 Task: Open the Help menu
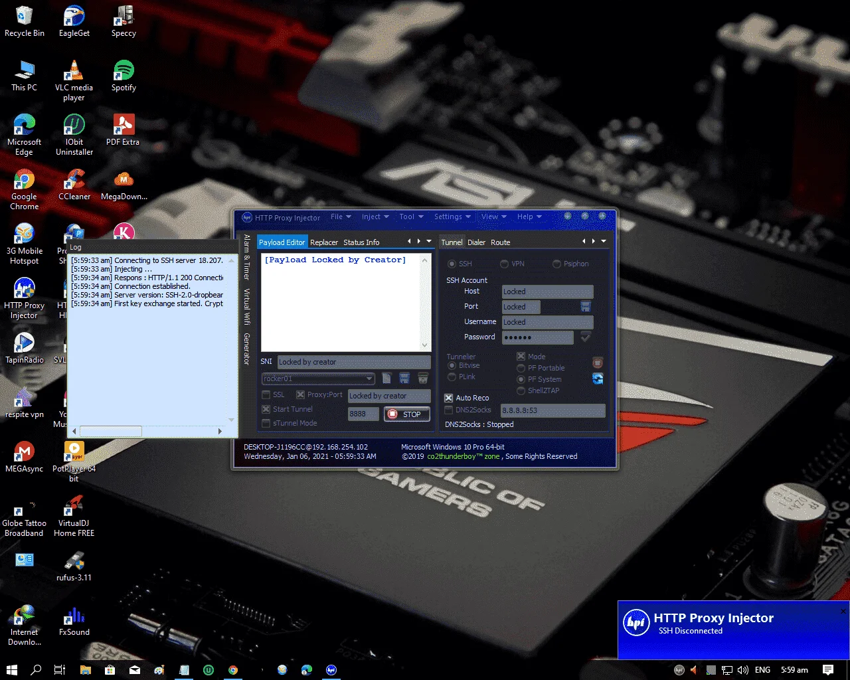(x=529, y=216)
